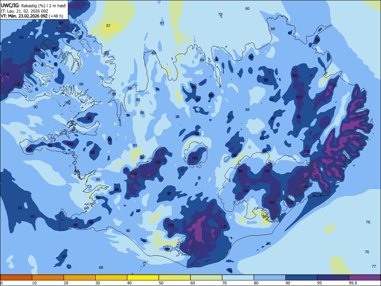Click the '95' legend scale label below colorbar
Viewport: 381px width, 286px height.
click(x=320, y=283)
